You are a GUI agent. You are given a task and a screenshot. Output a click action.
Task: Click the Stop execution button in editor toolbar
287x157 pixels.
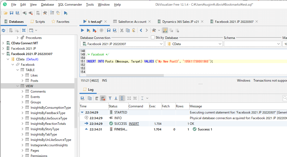101,30
